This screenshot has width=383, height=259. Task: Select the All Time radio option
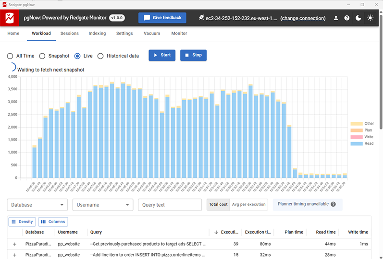tap(10, 56)
